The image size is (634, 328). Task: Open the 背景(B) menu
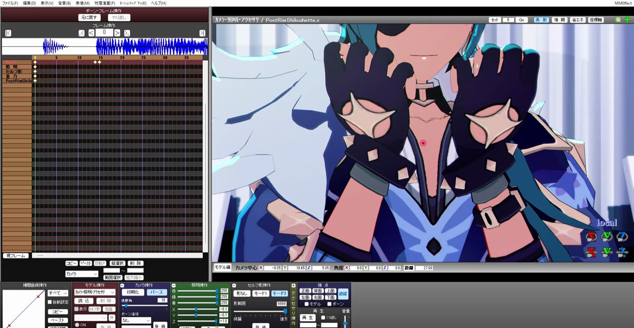[x=64, y=3]
